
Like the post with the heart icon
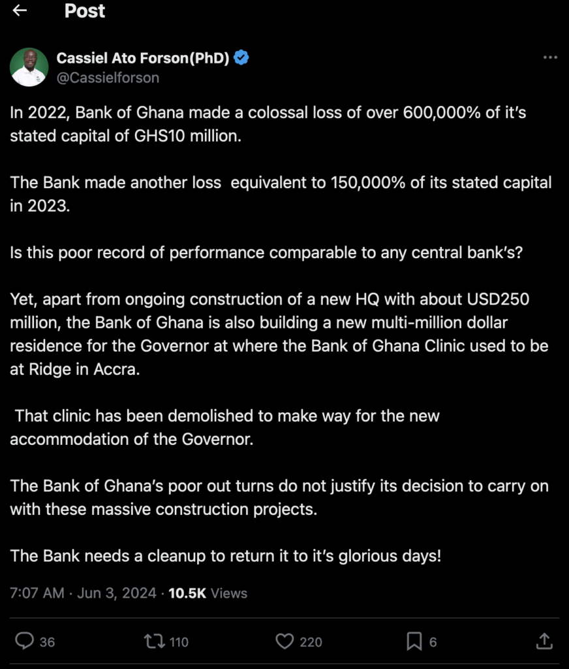284,642
